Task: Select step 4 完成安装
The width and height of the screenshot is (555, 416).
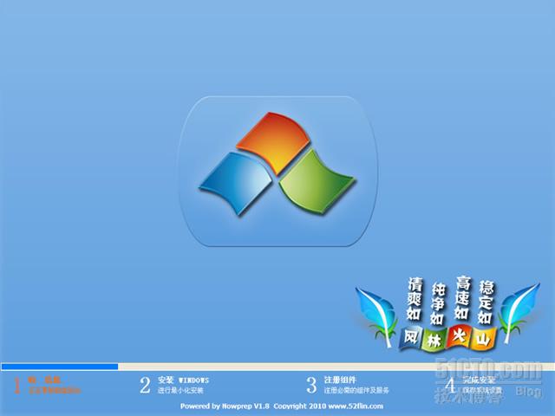Action: click(x=473, y=385)
